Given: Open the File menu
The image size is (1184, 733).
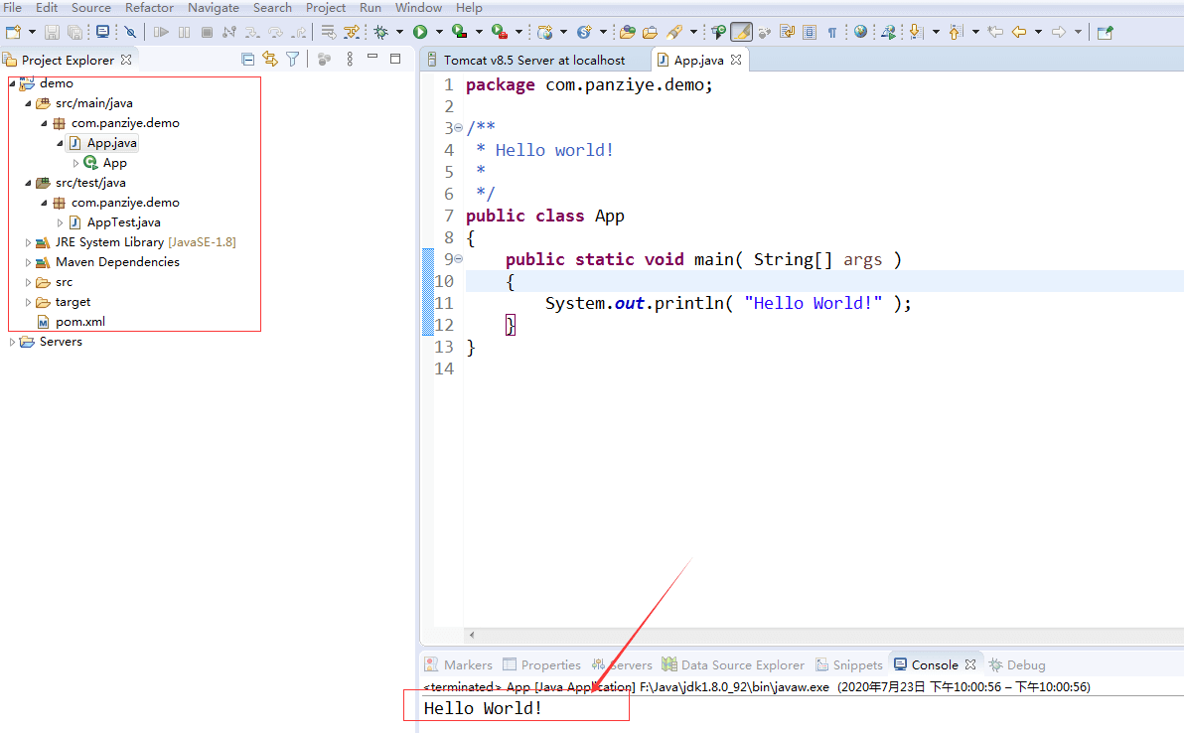Looking at the screenshot, I should pos(13,8).
